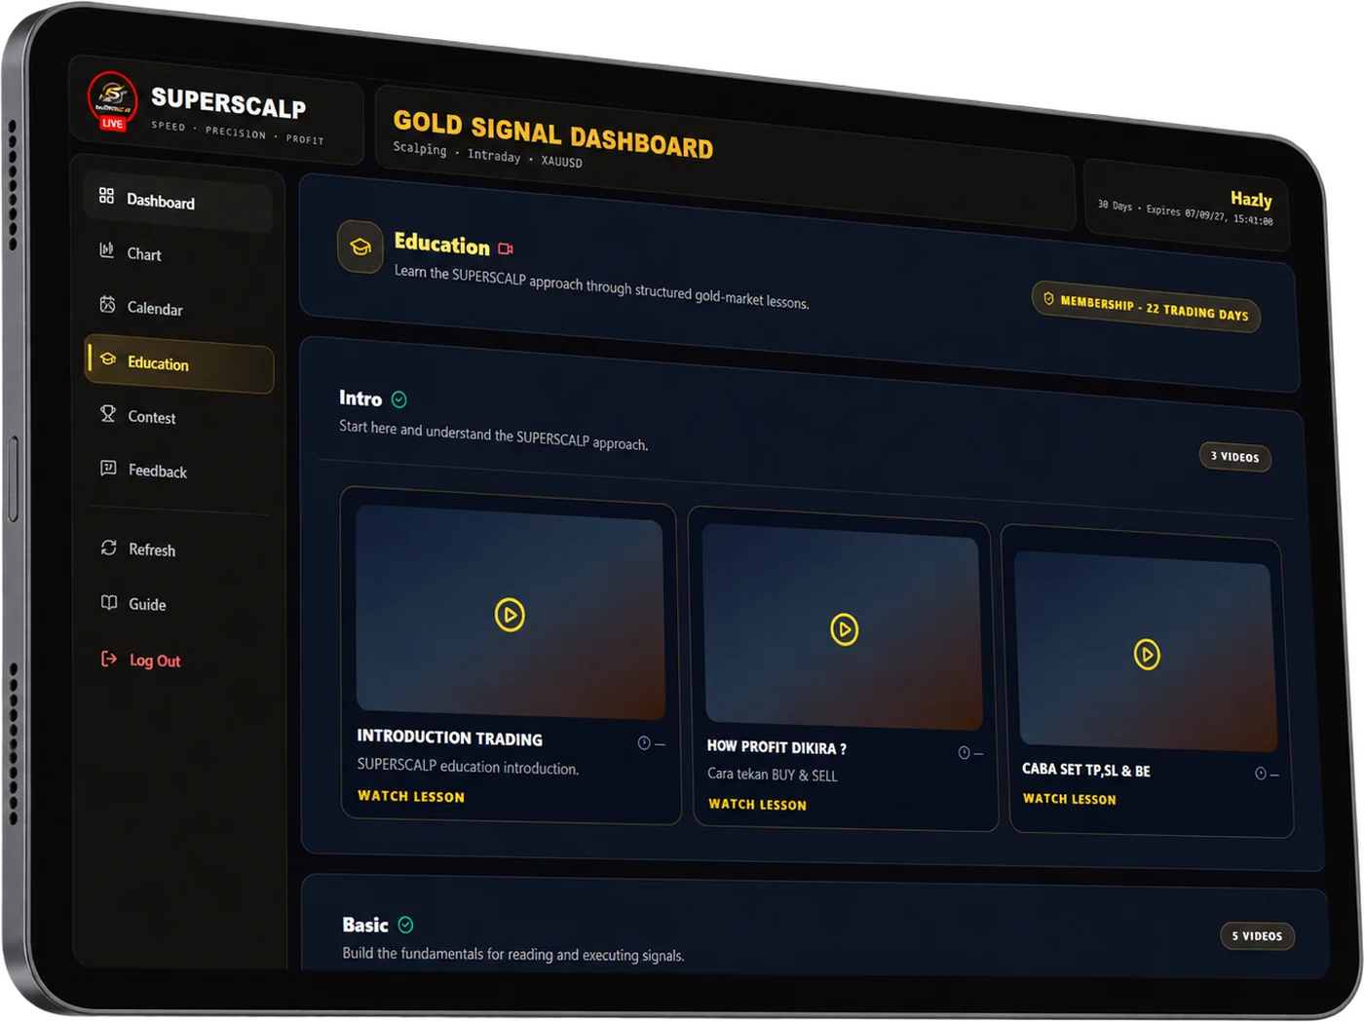Click the Refresh arrows icon
The width and height of the screenshot is (1364, 1022).
coord(109,548)
